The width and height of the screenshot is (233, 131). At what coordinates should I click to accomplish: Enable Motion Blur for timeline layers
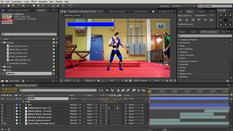pyautogui.click(x=128, y=90)
